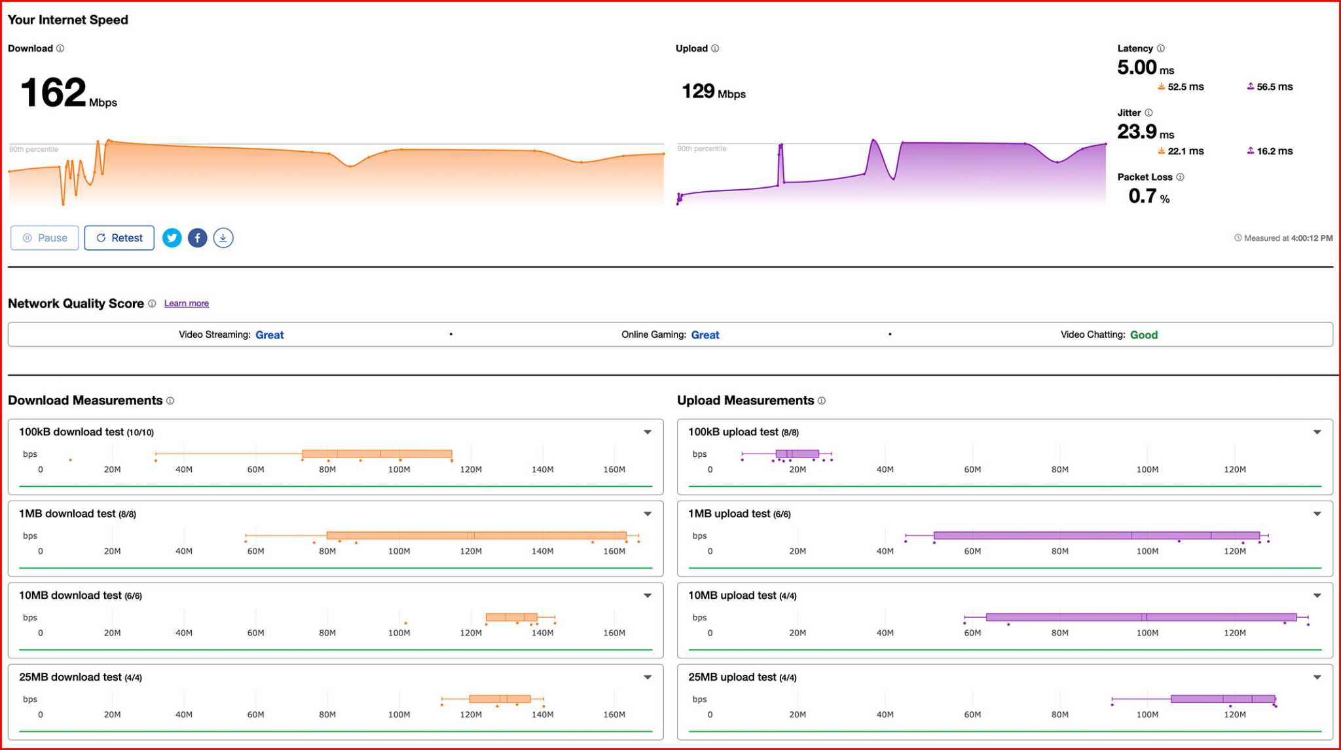The width and height of the screenshot is (1341, 750).
Task: Click the download results icon
Action: click(x=223, y=238)
